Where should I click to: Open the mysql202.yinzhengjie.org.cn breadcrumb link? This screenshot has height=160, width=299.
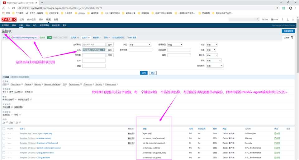pos(25,38)
